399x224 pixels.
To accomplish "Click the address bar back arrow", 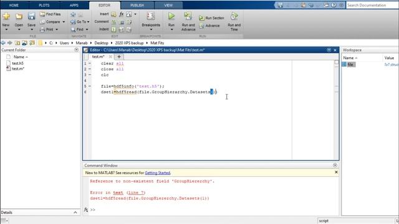I will [3, 43].
